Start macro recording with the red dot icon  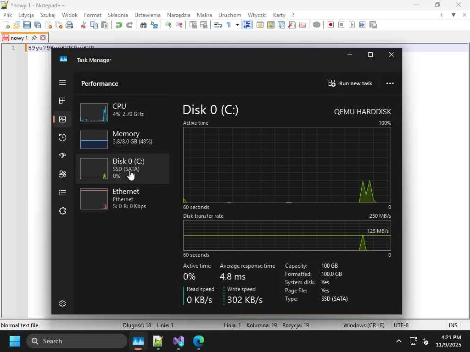click(x=330, y=25)
